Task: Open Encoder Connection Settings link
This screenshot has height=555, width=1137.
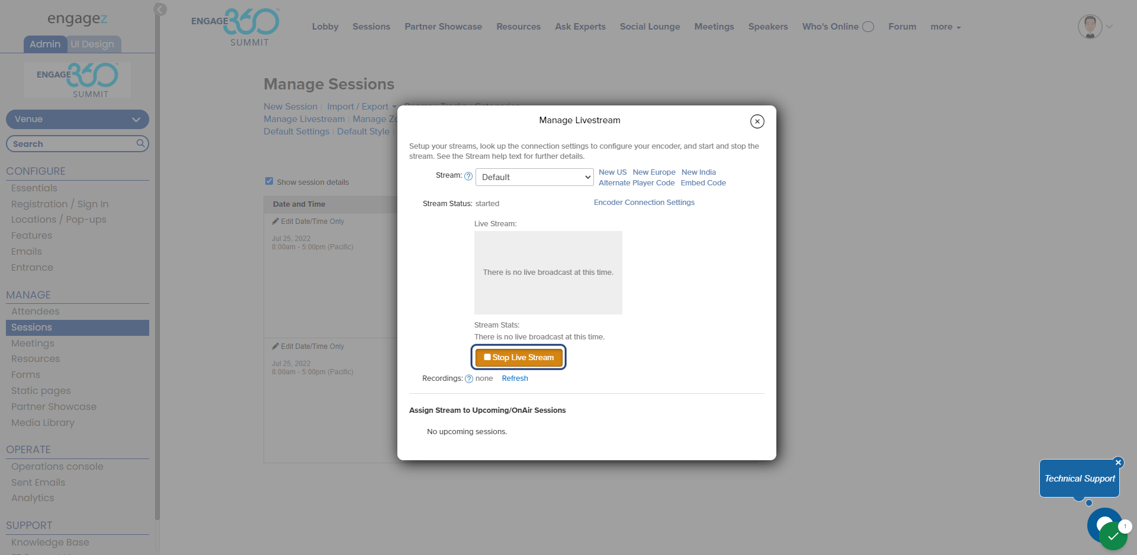Action: 644,203
